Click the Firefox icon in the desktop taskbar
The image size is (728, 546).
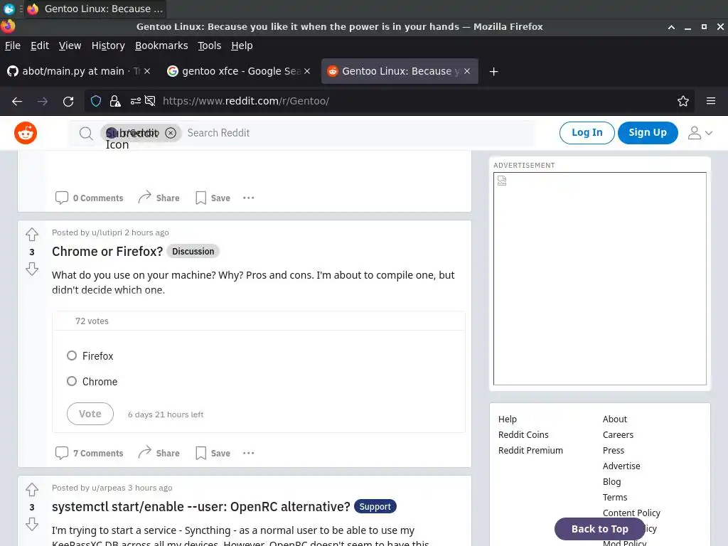coord(33,9)
